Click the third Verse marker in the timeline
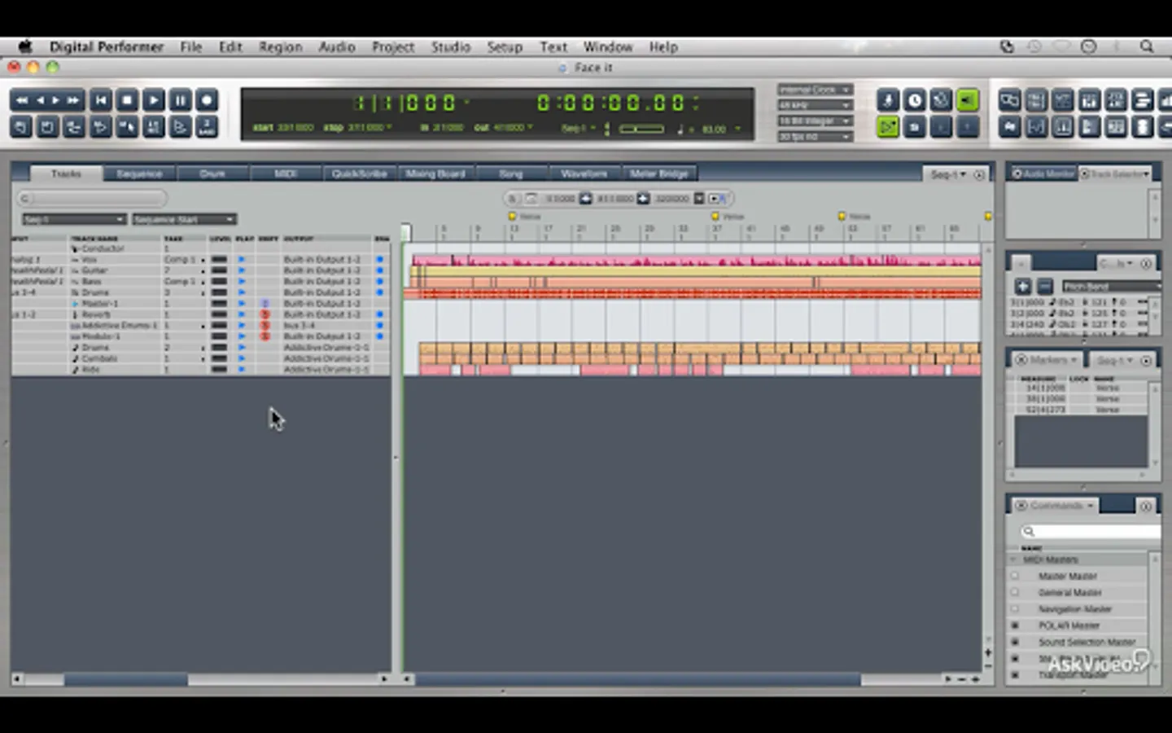Screen dimensions: 1172x733 pyautogui.click(x=842, y=217)
